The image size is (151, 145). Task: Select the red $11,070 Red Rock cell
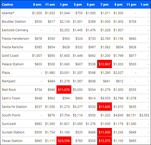(x=64, y=90)
